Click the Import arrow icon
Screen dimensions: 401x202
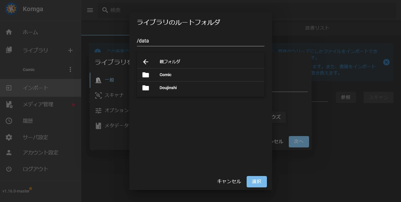point(9,88)
